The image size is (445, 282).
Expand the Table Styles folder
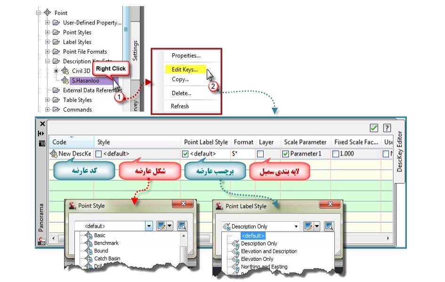click(x=48, y=100)
